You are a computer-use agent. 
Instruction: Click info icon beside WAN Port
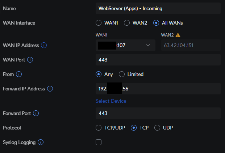tap(30, 60)
